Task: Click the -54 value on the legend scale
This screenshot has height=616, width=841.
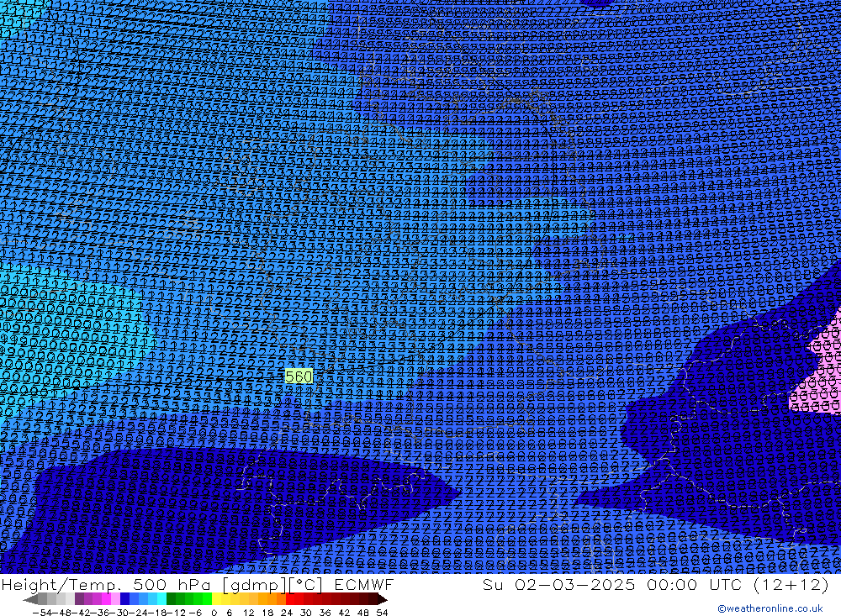Action: click(x=42, y=613)
